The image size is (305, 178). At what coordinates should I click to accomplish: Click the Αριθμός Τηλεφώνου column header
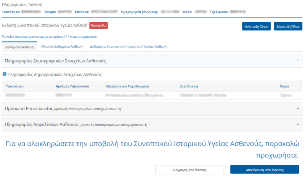[72, 86]
